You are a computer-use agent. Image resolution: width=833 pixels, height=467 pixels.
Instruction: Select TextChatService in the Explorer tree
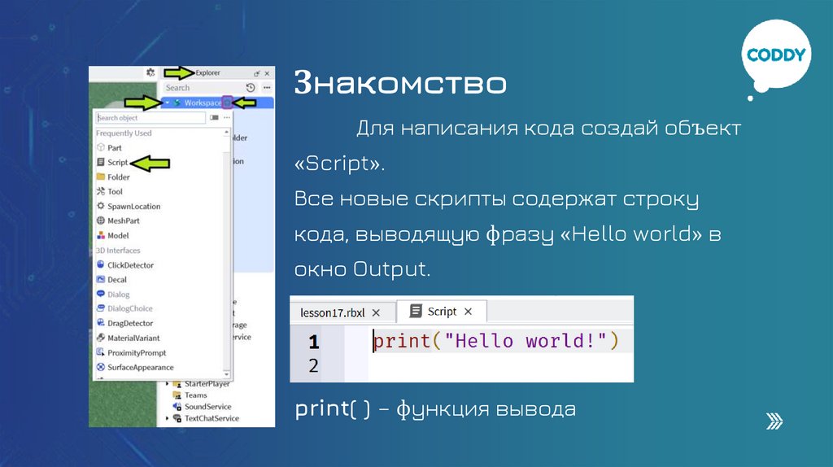click(x=212, y=418)
